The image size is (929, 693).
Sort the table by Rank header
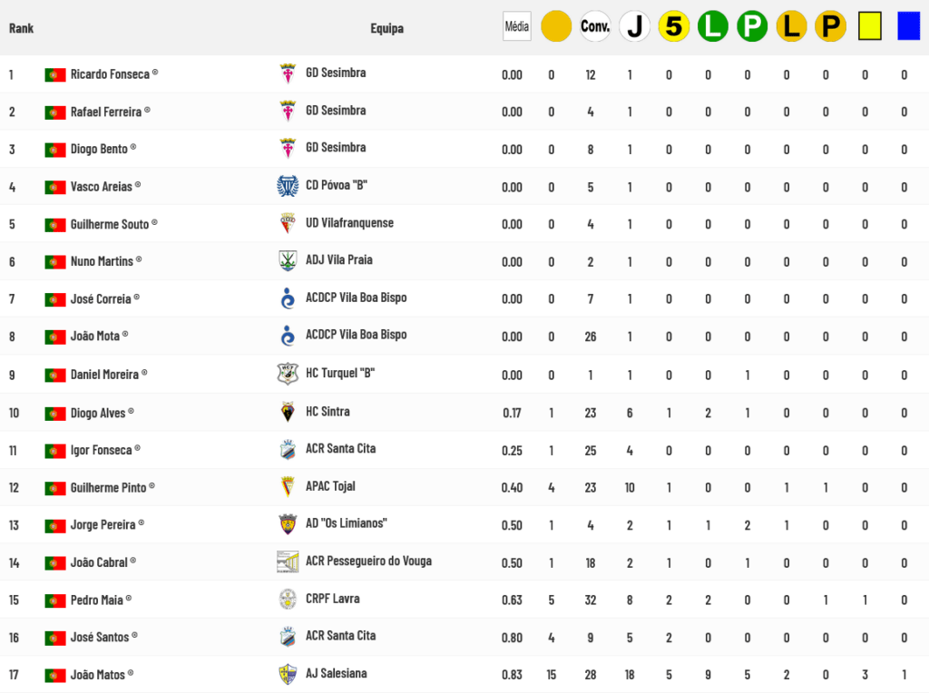[22, 28]
